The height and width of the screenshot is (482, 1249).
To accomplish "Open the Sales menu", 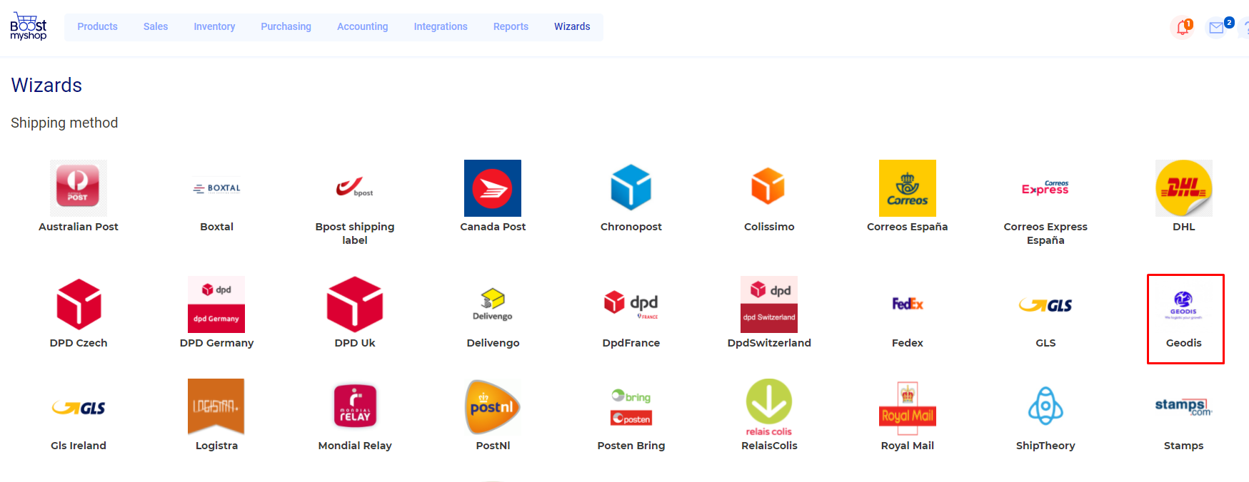I will (156, 26).
